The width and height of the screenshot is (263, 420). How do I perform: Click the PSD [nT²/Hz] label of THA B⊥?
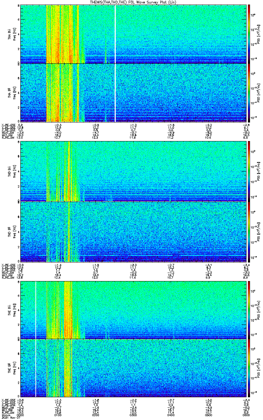pos(258,34)
